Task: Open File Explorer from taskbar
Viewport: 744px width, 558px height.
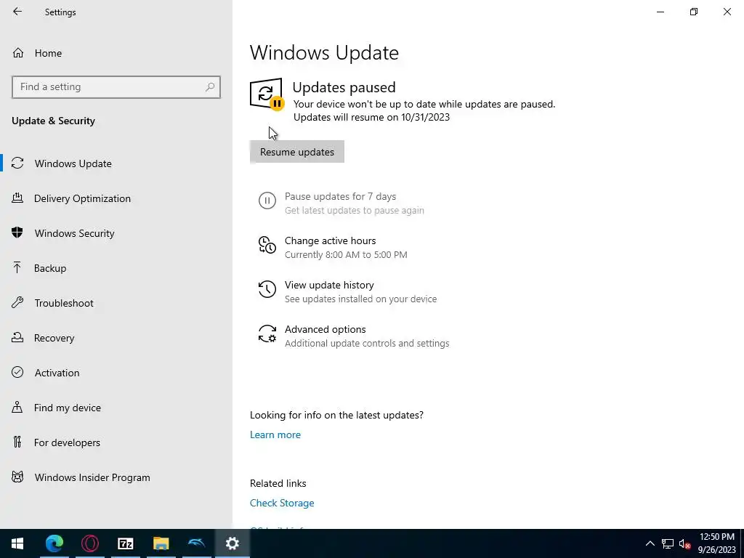Action: (x=161, y=543)
